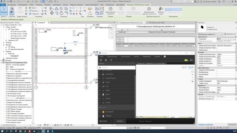Click the Применить button in Properties panel
Screen dimensions: 237x133
[x=232, y=125]
